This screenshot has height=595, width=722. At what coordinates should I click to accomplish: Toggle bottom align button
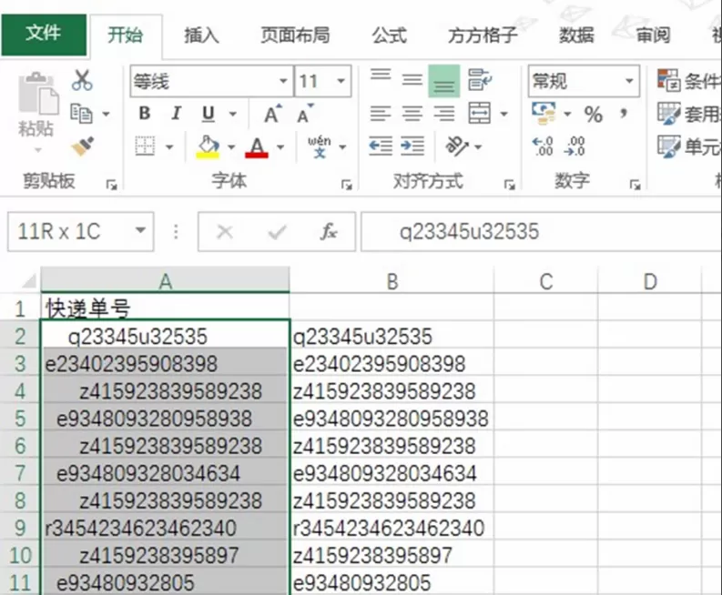pos(444,82)
